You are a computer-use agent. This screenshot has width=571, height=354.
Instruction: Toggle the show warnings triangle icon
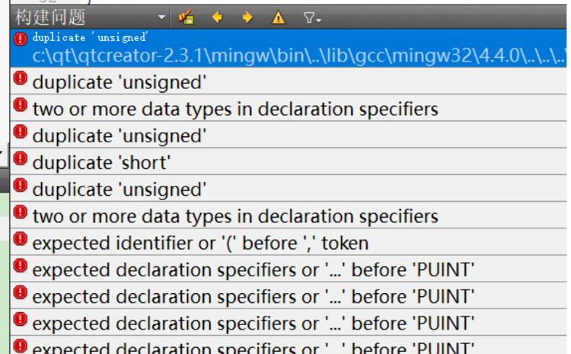coord(278,18)
